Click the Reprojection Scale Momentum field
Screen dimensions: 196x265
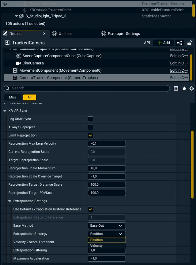tap(107, 168)
